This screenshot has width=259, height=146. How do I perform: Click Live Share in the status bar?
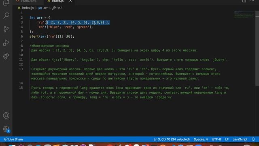tap(13, 140)
